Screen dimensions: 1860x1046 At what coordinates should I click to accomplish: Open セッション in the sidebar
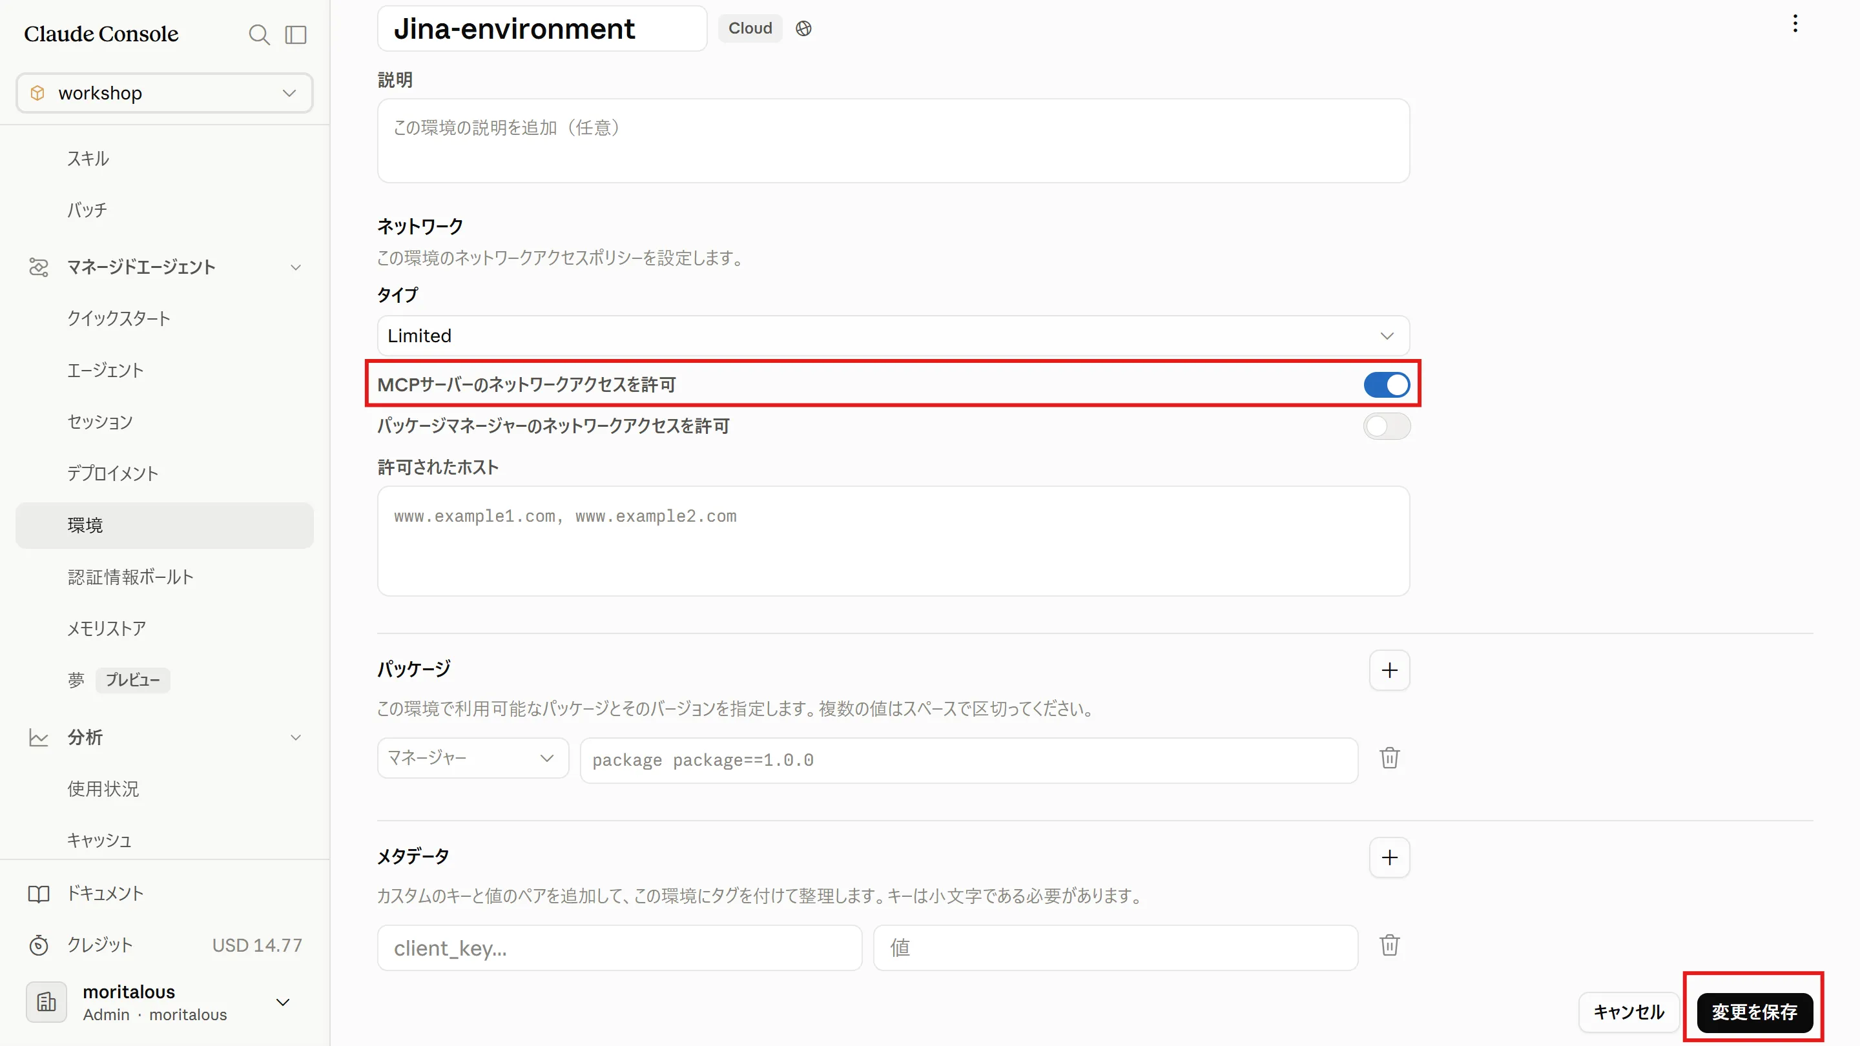[x=99, y=422]
